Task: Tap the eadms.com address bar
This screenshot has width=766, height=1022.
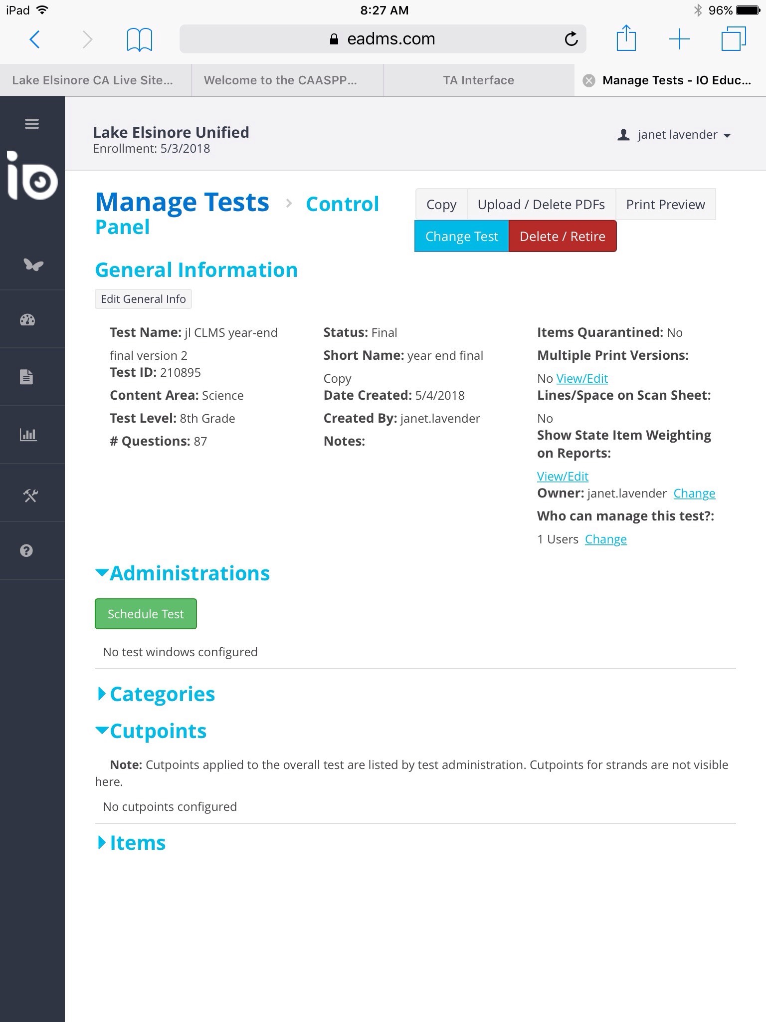Action: (x=382, y=39)
